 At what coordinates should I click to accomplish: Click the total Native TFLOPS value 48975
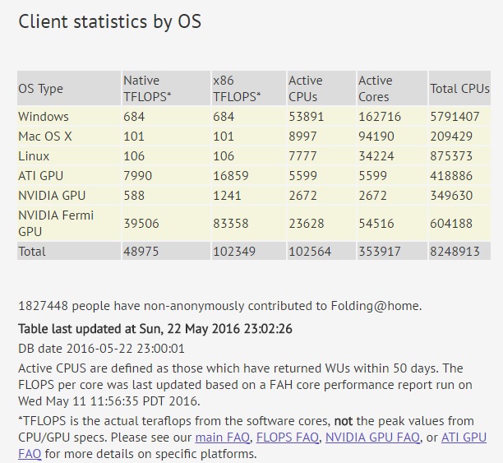[141, 252]
